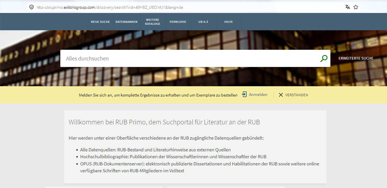Screen dimensions: 387x188
Task: Bookmark the page with the star icon
Action: 356,7
